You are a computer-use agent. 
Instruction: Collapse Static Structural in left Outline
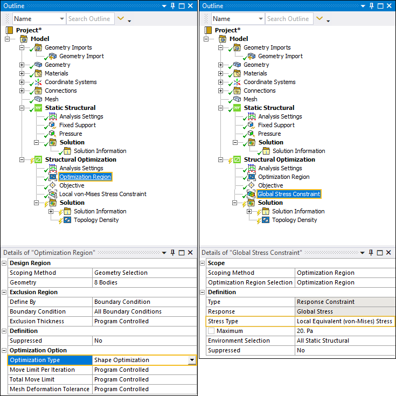coord(22,108)
